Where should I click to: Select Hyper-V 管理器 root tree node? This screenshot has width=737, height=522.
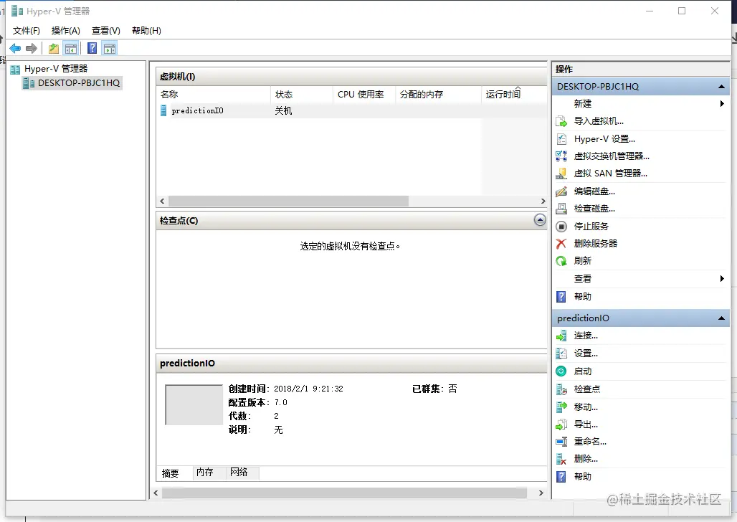click(x=49, y=69)
